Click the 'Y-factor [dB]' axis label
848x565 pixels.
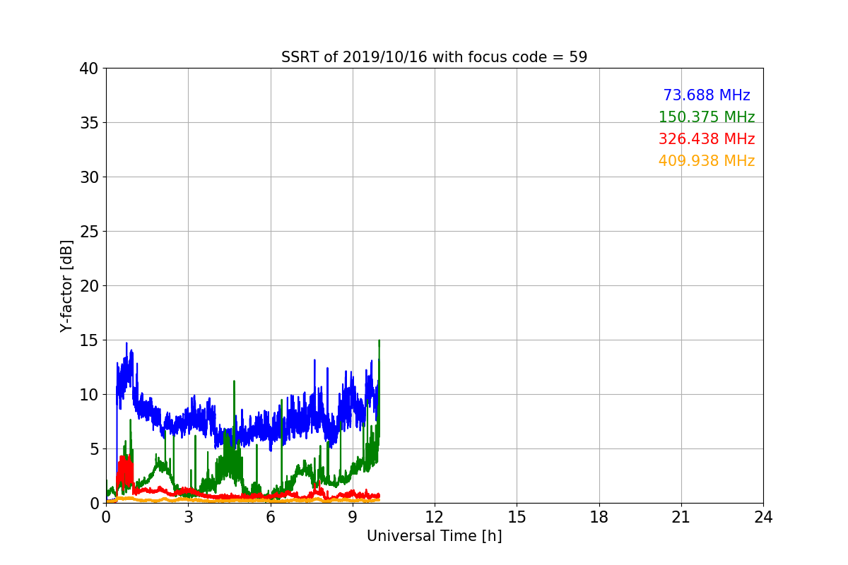point(66,285)
